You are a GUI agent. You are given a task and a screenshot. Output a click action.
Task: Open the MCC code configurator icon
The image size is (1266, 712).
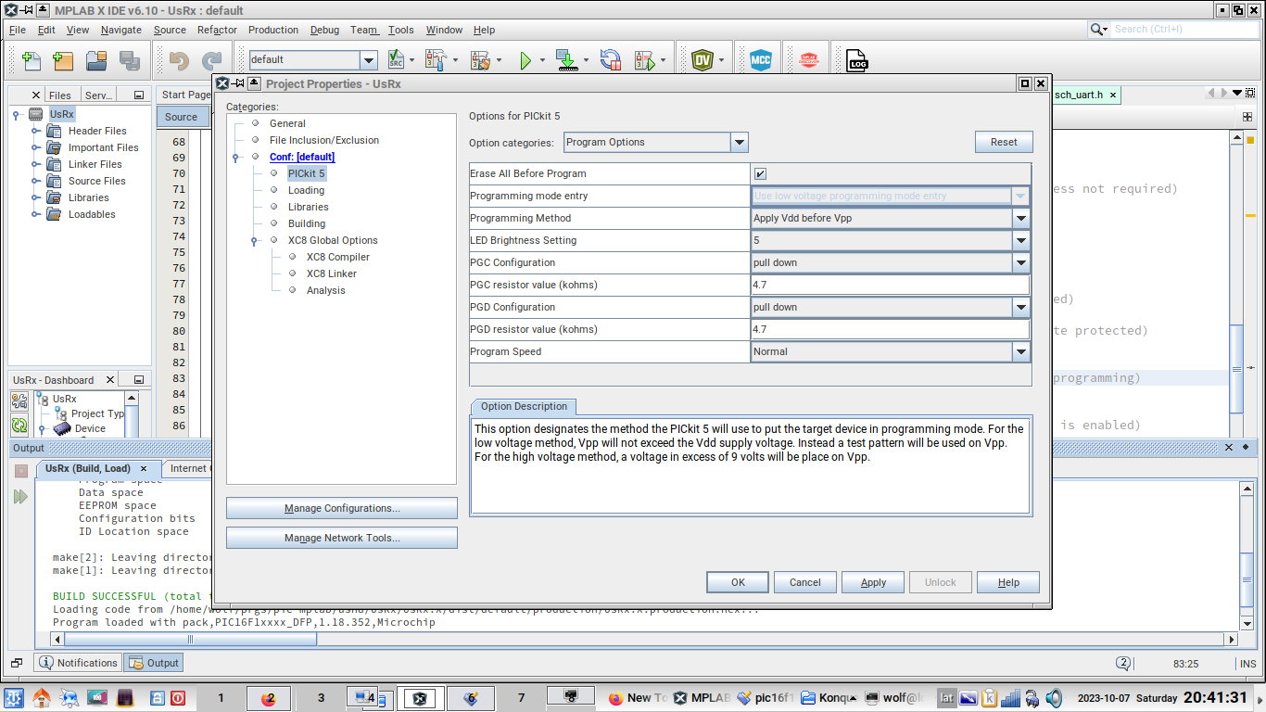pos(760,61)
